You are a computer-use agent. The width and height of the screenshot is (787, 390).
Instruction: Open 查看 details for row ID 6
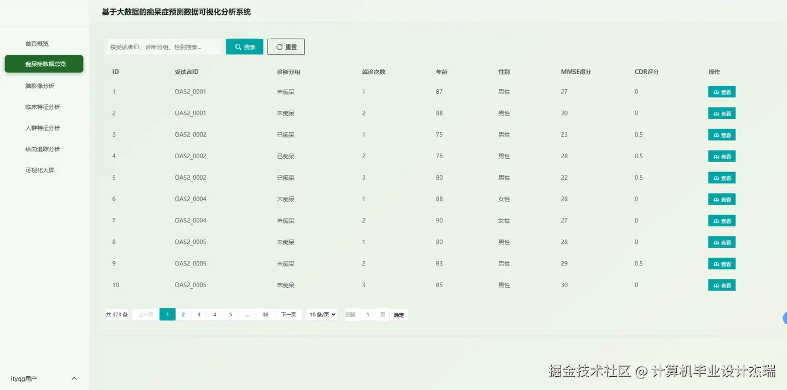722,199
